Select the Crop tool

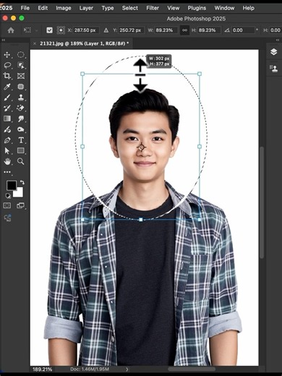click(7, 76)
